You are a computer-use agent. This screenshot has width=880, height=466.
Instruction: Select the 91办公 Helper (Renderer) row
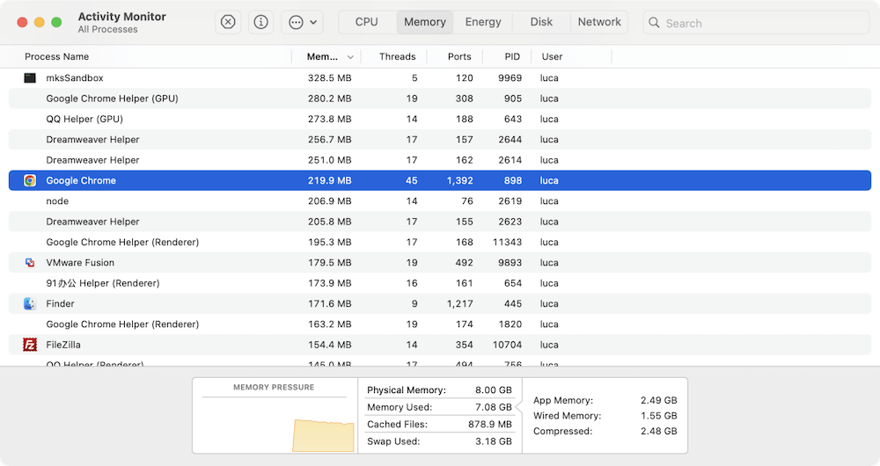point(440,283)
